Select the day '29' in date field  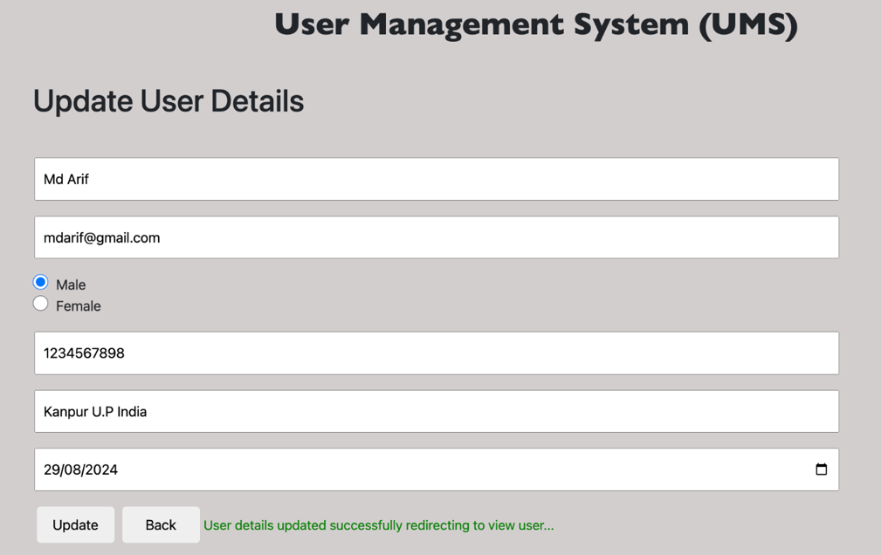pos(52,469)
